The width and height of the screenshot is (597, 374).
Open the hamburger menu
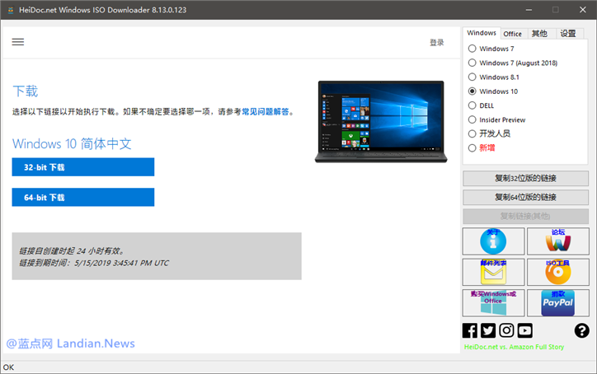(18, 42)
